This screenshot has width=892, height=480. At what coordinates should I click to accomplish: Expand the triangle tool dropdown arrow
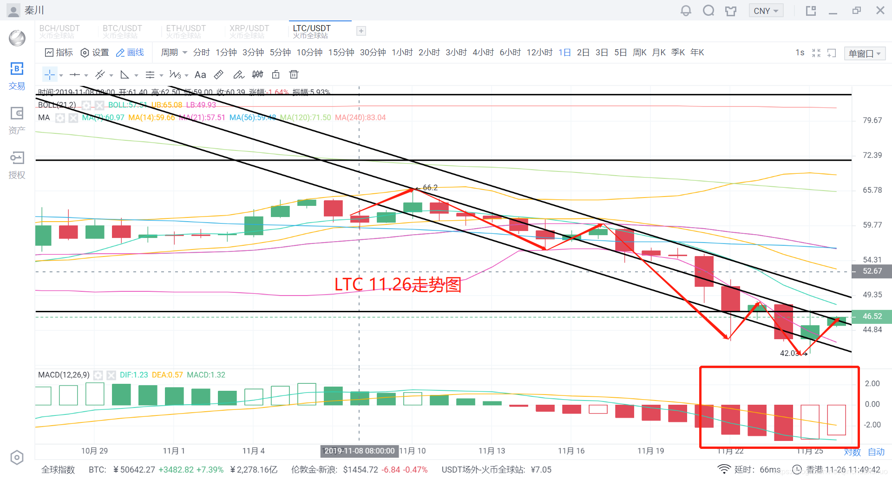136,75
